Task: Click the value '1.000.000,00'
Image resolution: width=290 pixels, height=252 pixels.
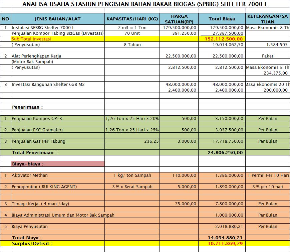Action: [x=229, y=215]
